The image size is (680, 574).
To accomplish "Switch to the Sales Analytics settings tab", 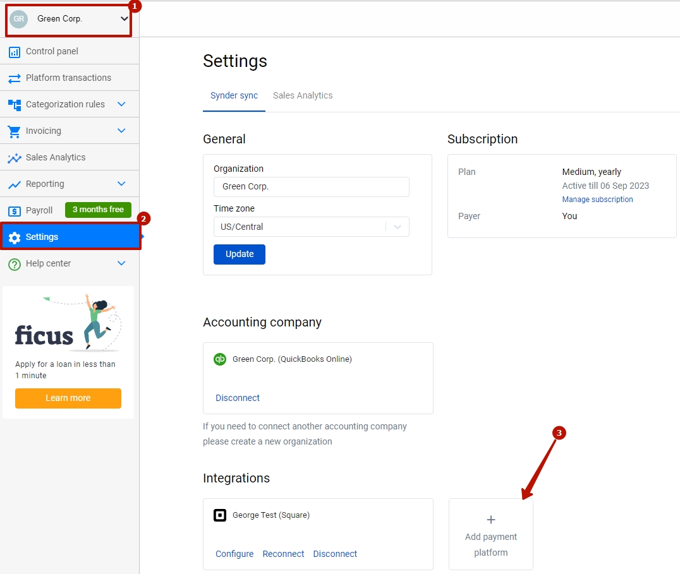I will click(303, 96).
